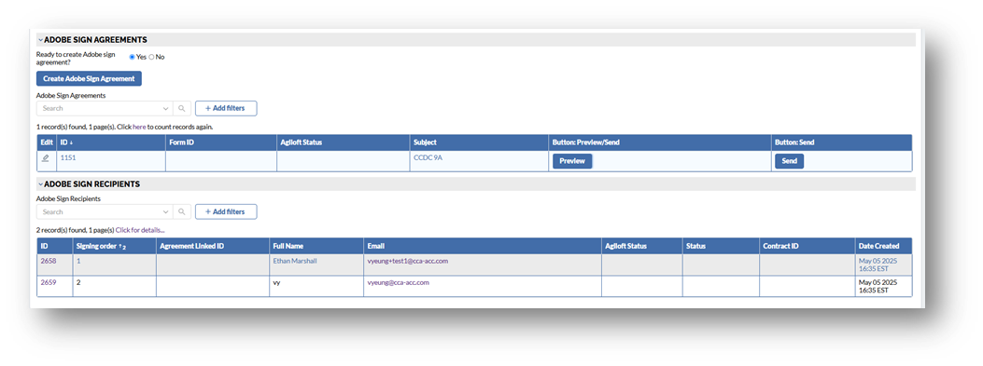Select Yes for ready to create agreement

(x=132, y=57)
